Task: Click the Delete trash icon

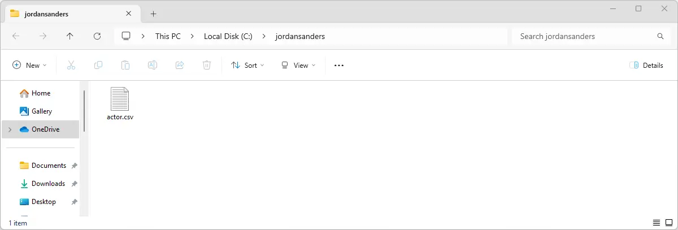Action: [207, 66]
